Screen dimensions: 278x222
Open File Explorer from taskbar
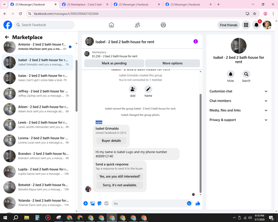(27, 218)
